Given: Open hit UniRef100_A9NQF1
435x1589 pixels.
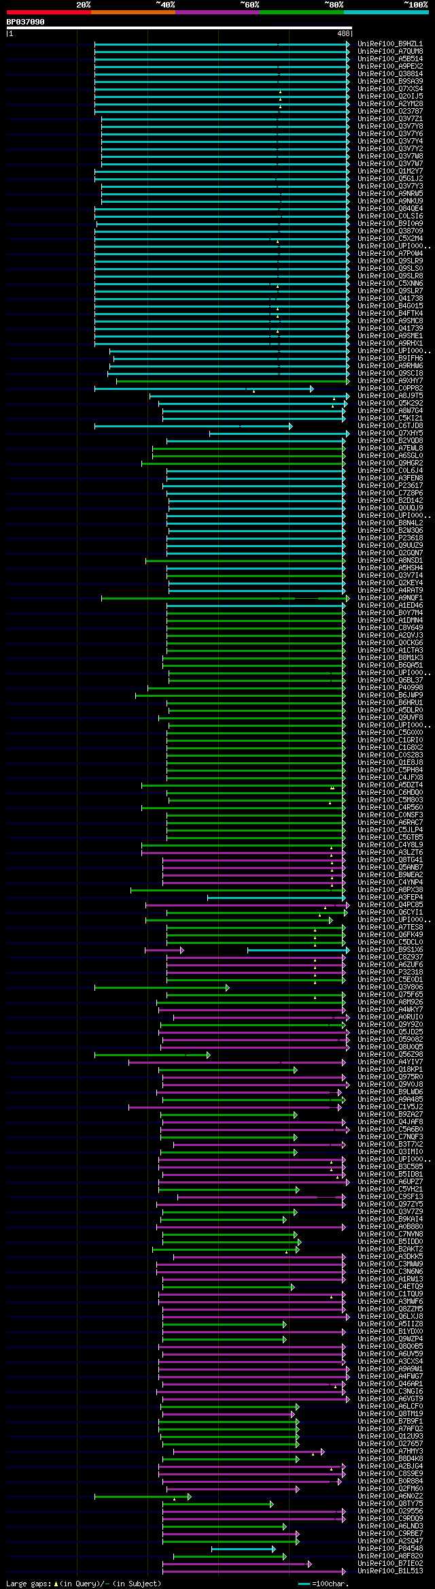Looking at the screenshot, I should (390, 598).
